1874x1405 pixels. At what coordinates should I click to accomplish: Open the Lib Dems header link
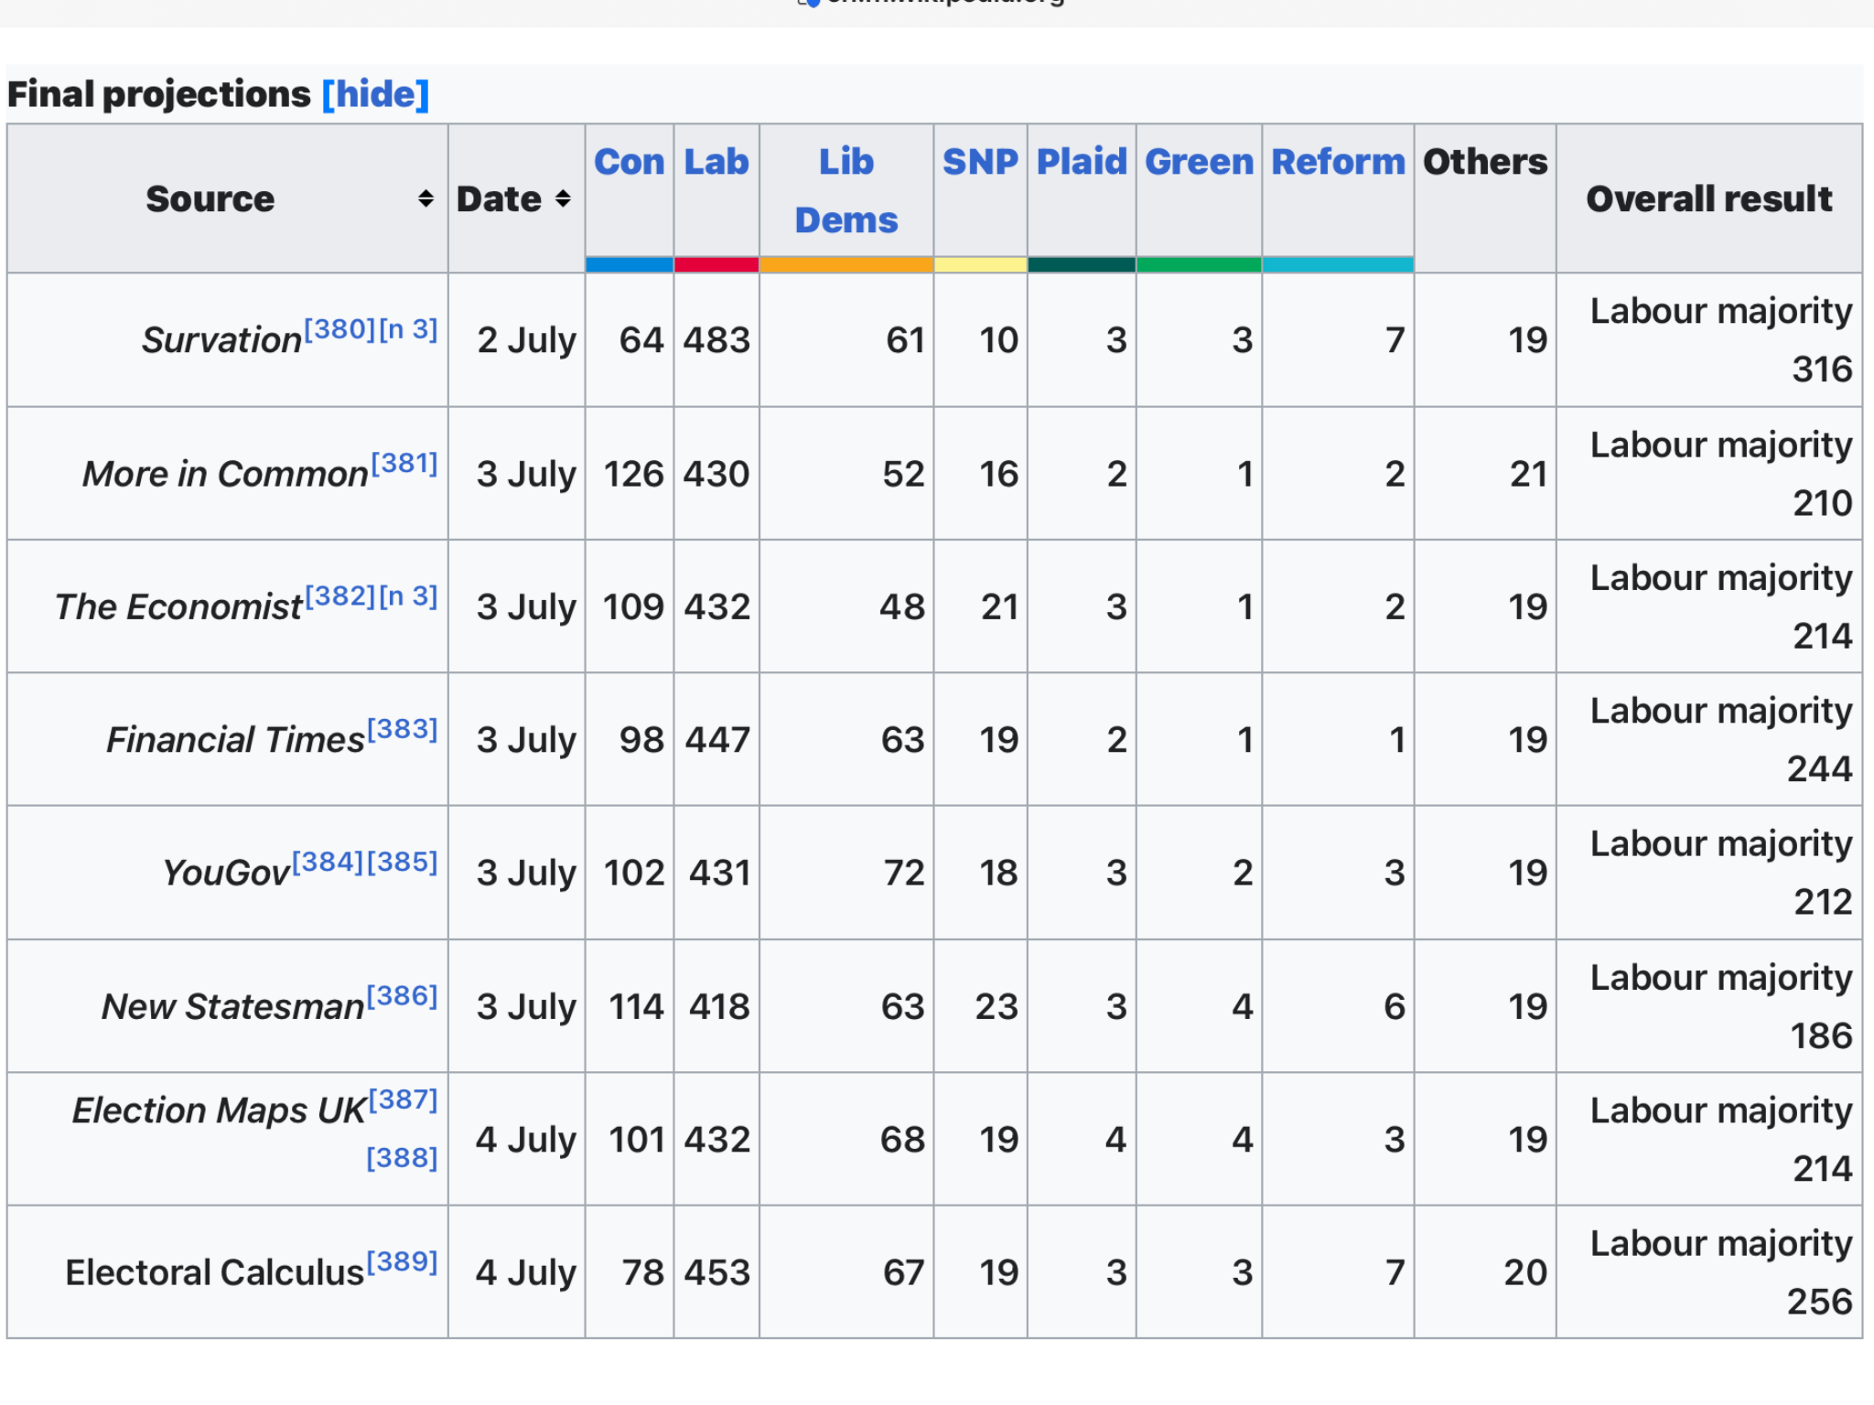846,190
